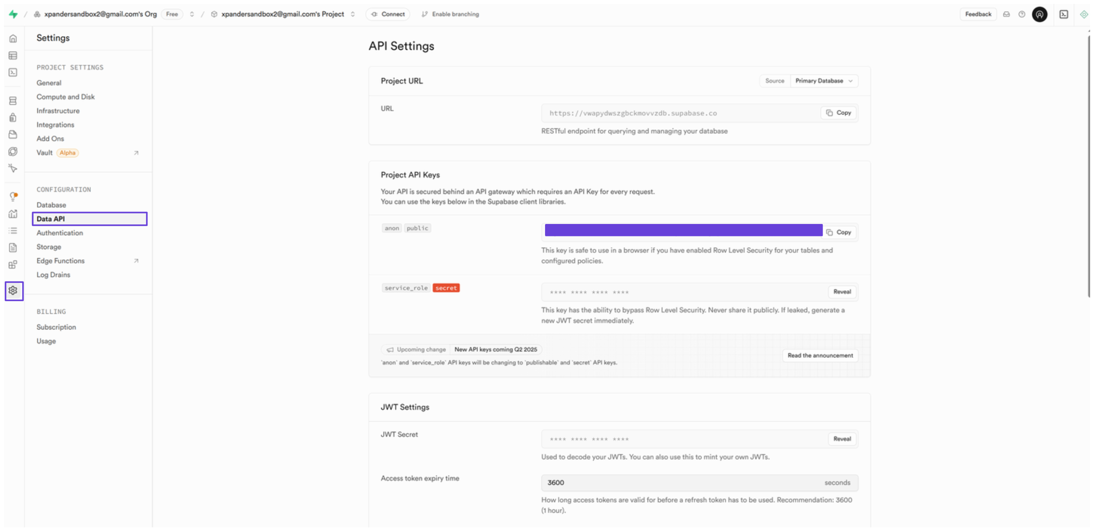Open Compute and Disk settings
The image size is (1094, 531).
(65, 97)
